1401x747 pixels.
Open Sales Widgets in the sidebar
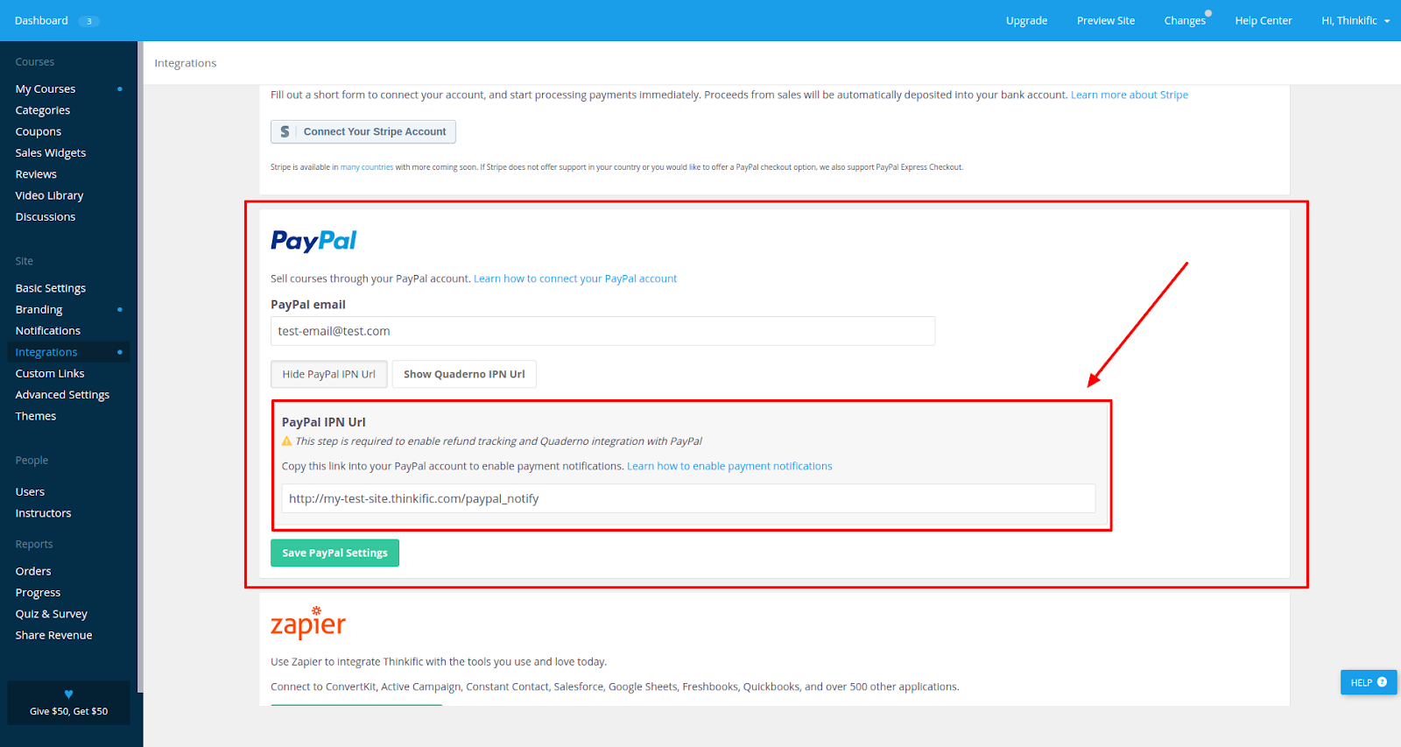click(51, 152)
